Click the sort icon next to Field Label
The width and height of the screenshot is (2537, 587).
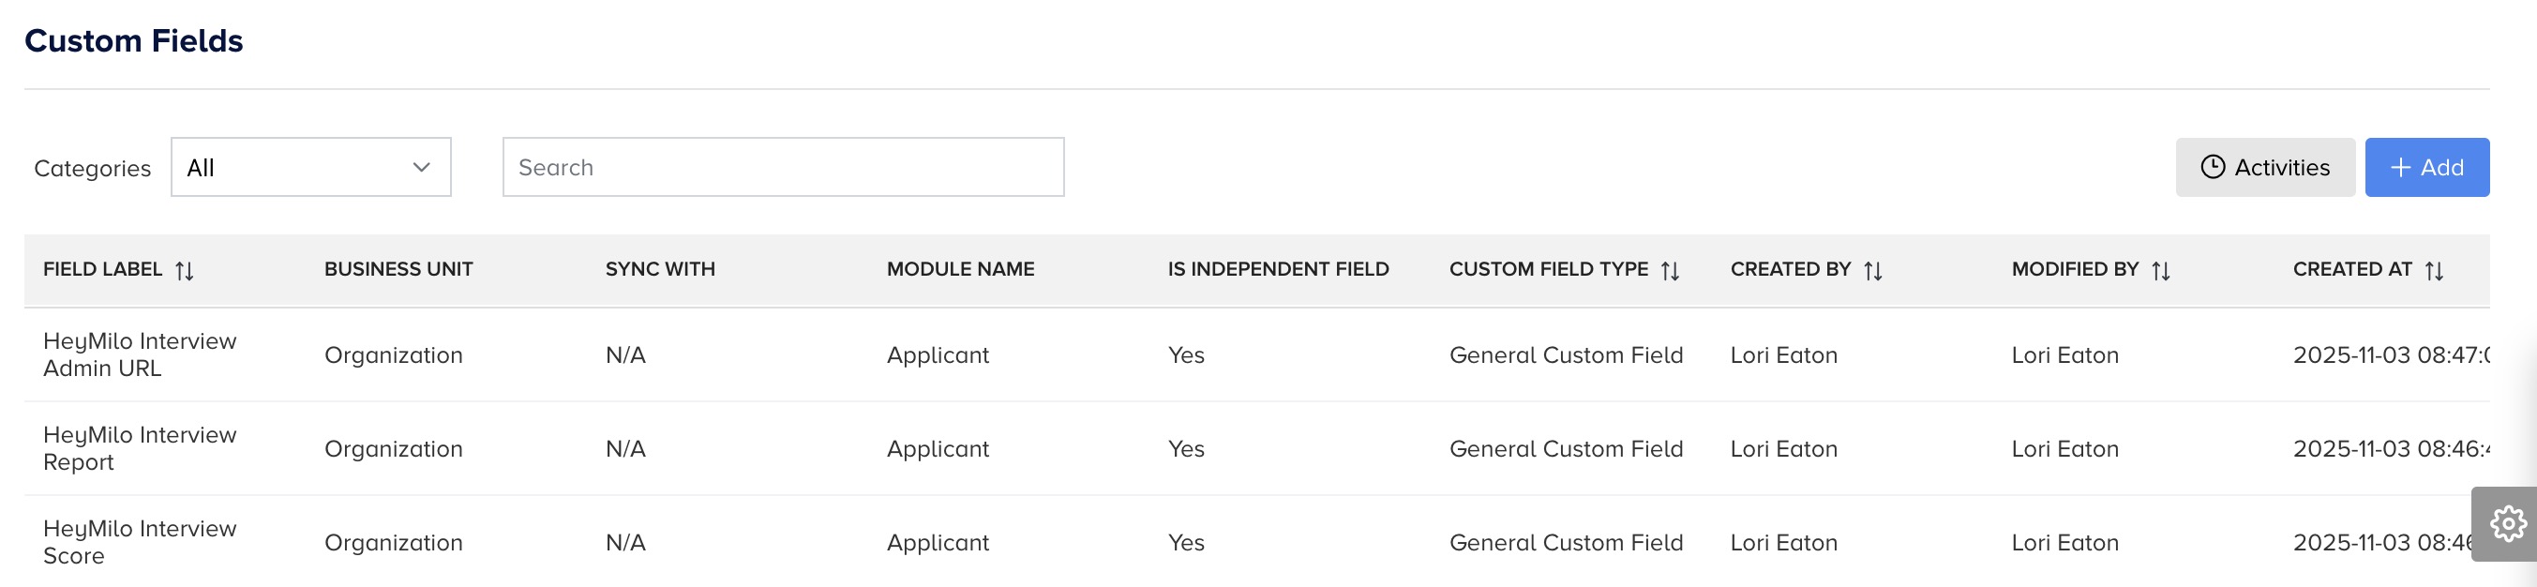184,271
